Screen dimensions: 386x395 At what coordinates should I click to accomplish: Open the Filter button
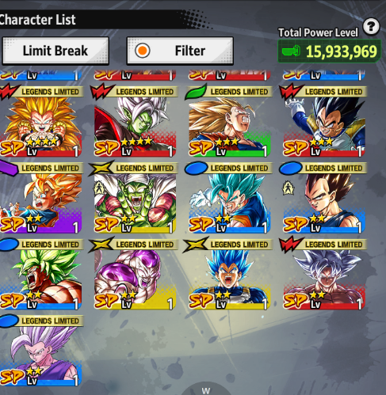[180, 51]
